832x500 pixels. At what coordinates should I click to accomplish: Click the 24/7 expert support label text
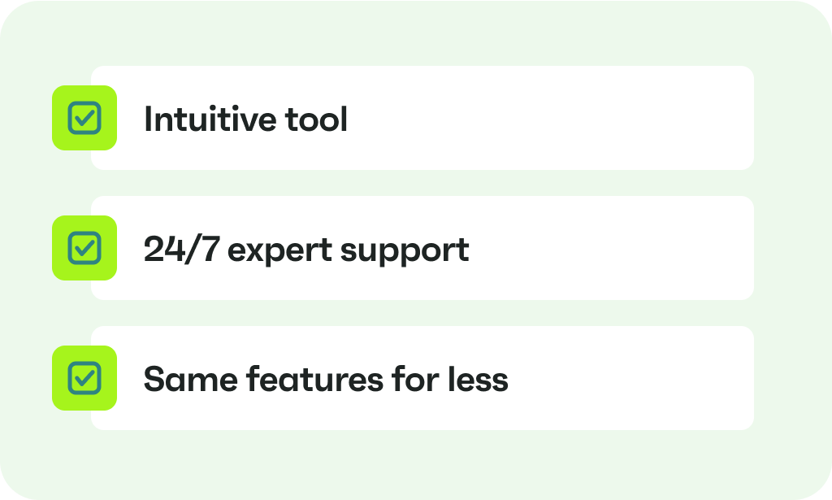306,250
